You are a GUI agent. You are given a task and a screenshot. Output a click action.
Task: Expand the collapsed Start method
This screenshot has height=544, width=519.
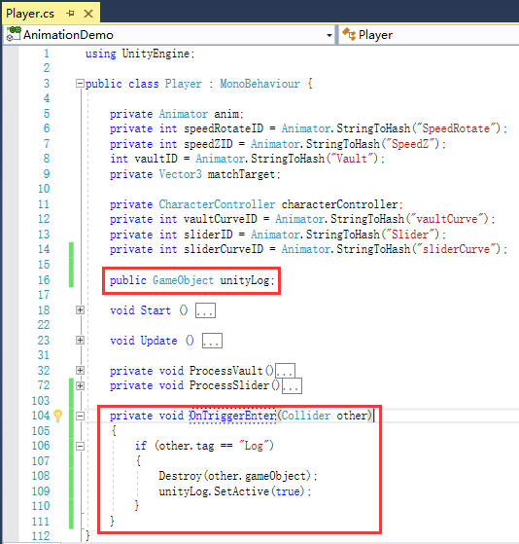pyautogui.click(x=80, y=309)
